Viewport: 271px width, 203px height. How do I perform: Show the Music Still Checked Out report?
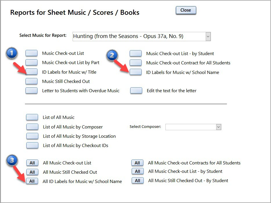pos(31,81)
